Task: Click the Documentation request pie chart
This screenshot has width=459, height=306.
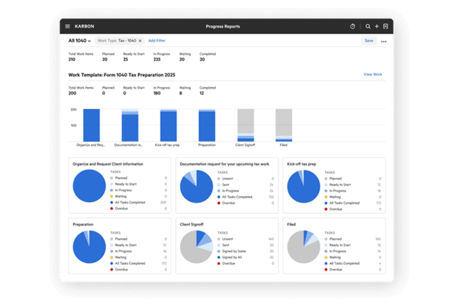Action: pyautogui.click(x=196, y=187)
